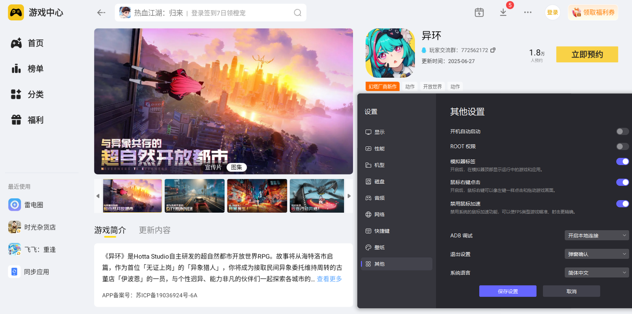Click the 领取福利券 button
This screenshot has width=632, height=314.
[593, 13]
